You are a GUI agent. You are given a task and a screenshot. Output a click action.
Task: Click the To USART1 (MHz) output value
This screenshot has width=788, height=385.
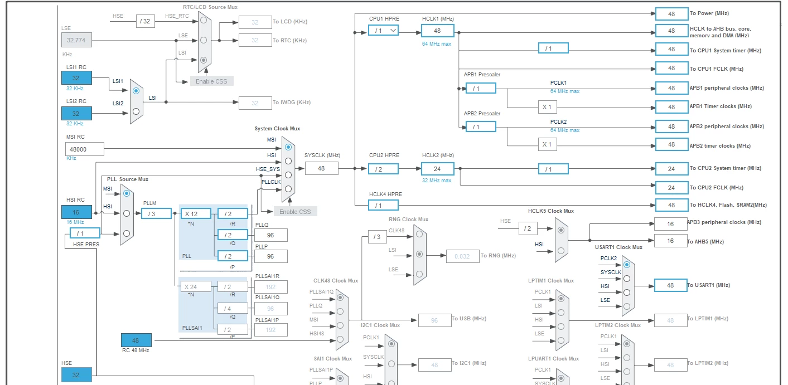coord(671,285)
